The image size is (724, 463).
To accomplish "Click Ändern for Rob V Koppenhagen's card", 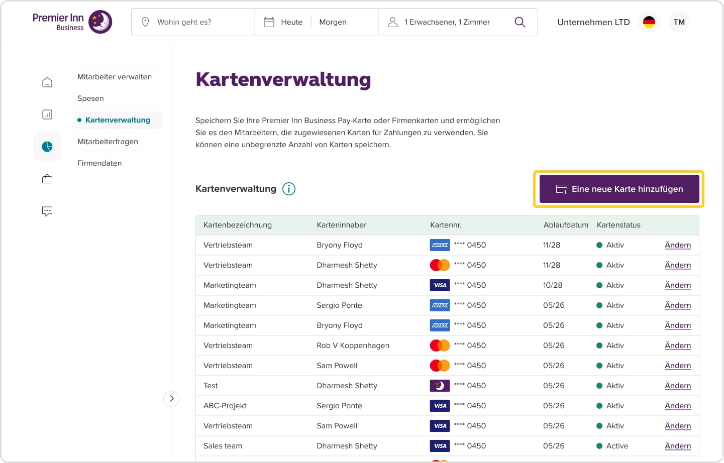I will [678, 345].
